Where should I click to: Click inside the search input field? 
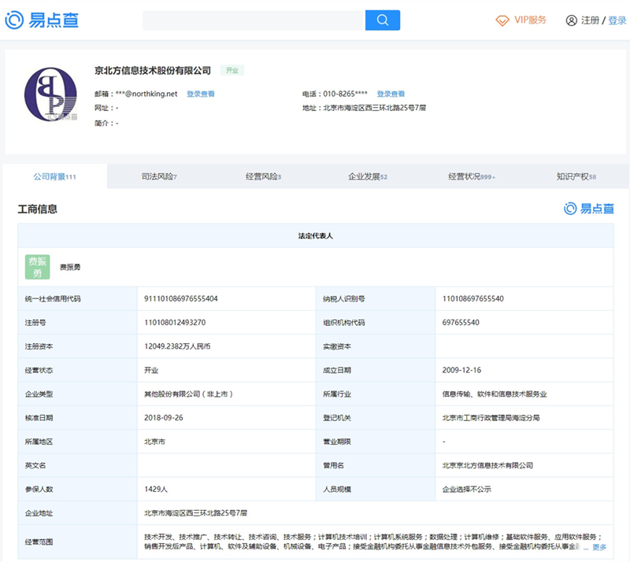coord(252,20)
